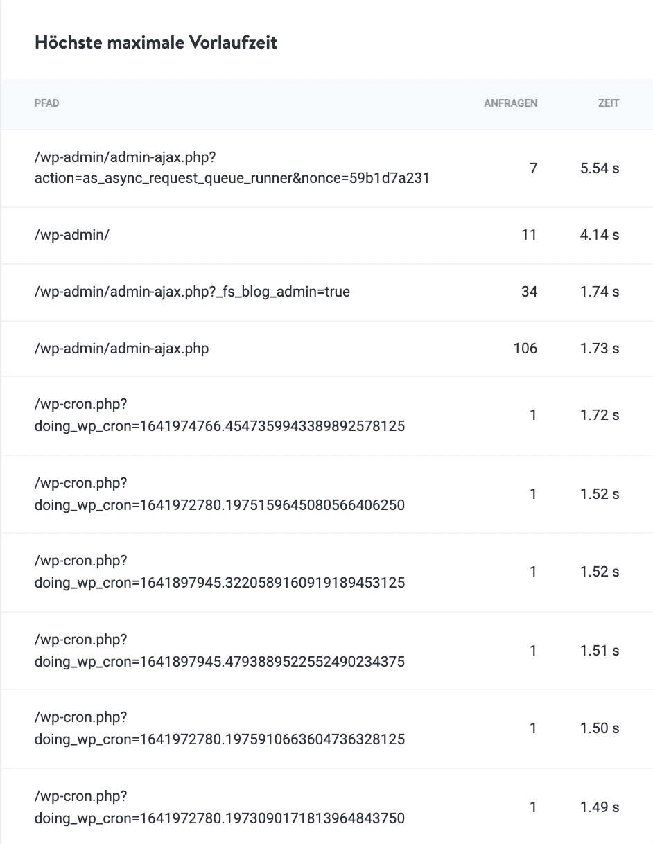Open the /wp-admin/ path row

coord(72,235)
